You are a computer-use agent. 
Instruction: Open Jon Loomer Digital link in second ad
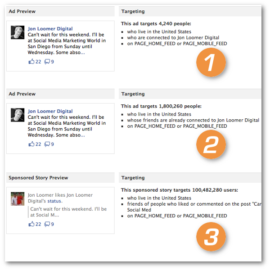(x=50, y=111)
